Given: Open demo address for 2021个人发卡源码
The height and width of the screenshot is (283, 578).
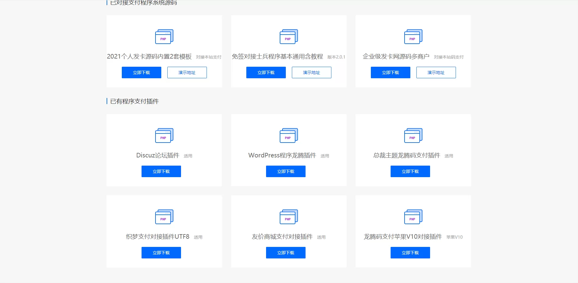Looking at the screenshot, I should click(x=187, y=72).
